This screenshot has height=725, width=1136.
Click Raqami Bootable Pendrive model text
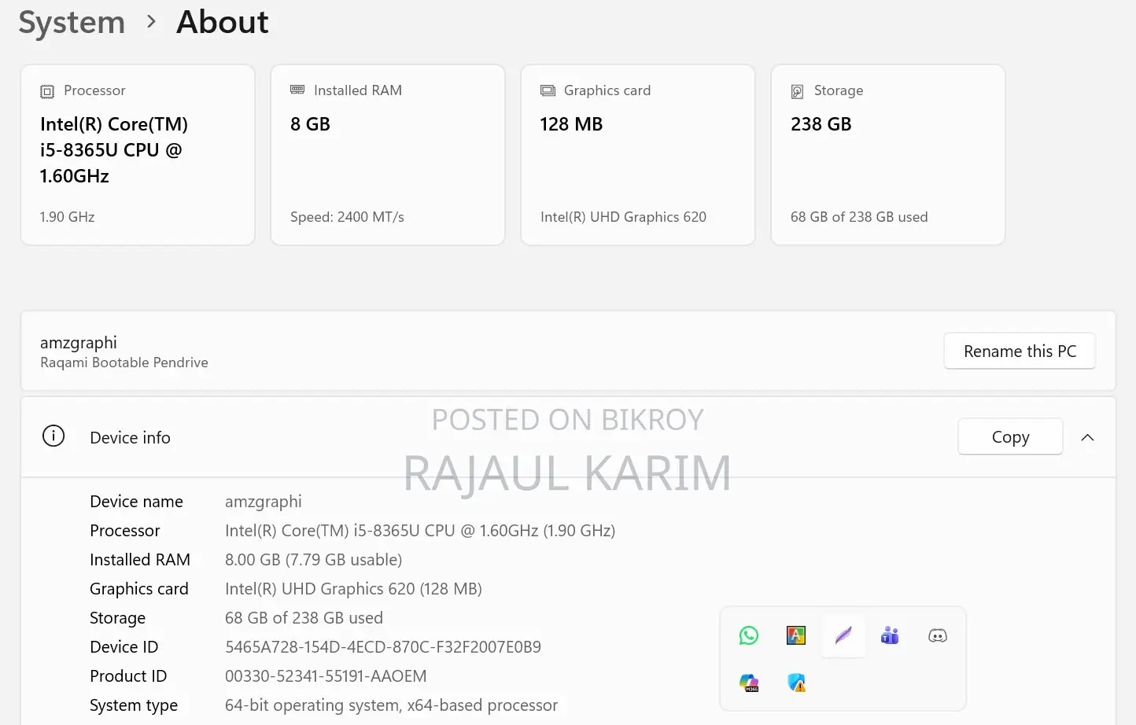(124, 362)
